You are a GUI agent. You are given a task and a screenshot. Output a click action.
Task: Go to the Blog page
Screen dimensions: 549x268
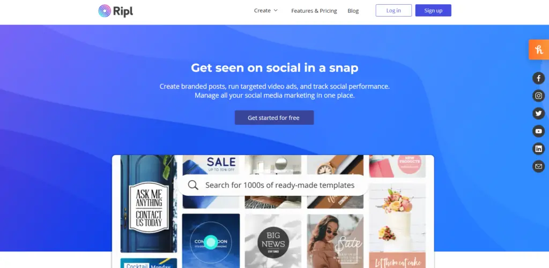(x=353, y=11)
